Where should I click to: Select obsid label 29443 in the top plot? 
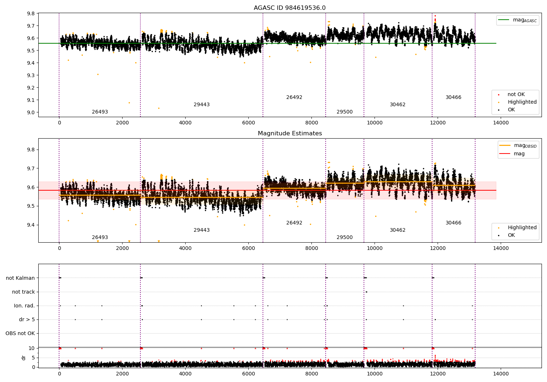202,105
